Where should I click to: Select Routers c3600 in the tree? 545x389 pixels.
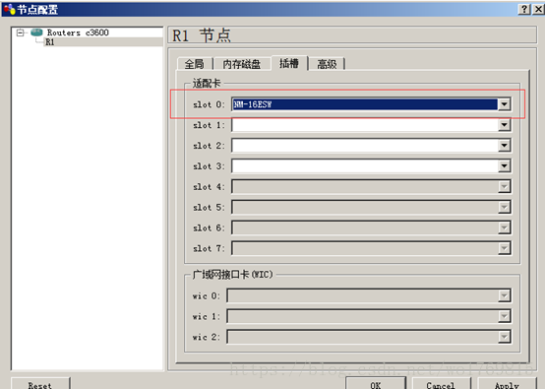click(78, 32)
